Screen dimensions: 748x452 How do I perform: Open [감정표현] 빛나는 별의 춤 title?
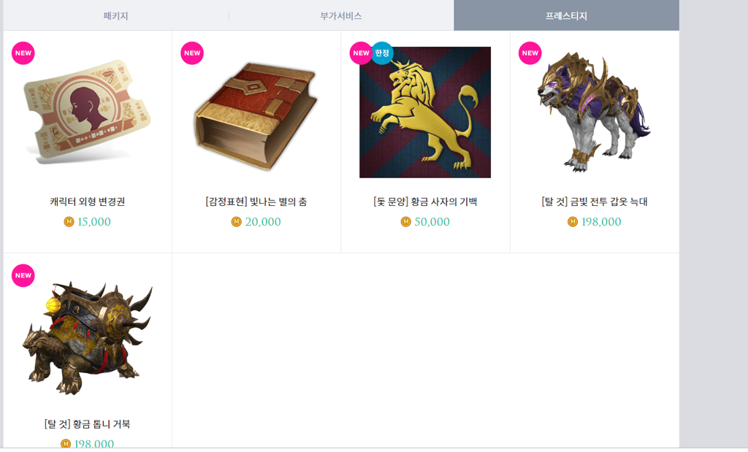tap(256, 202)
